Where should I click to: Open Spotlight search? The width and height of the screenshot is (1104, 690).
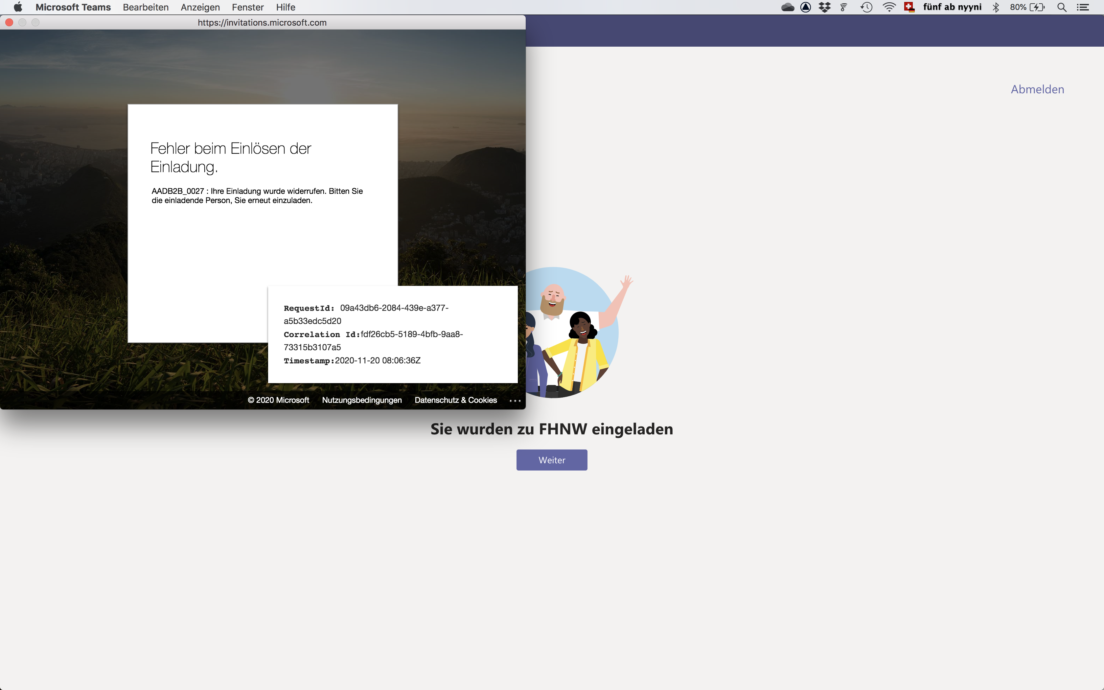point(1062,7)
